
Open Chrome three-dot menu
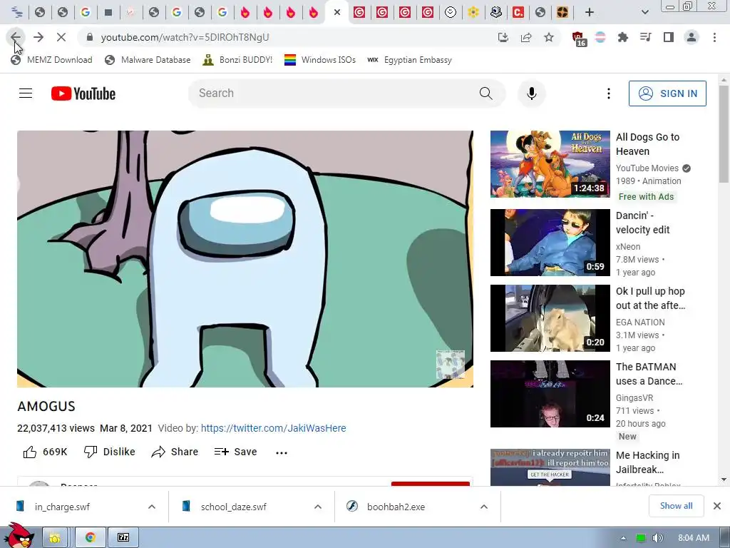click(714, 37)
